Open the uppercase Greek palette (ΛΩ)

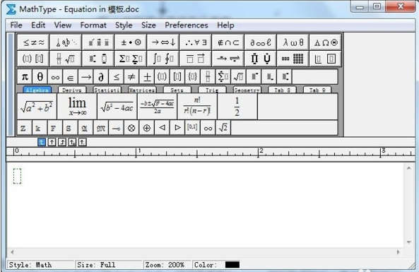[325, 42]
